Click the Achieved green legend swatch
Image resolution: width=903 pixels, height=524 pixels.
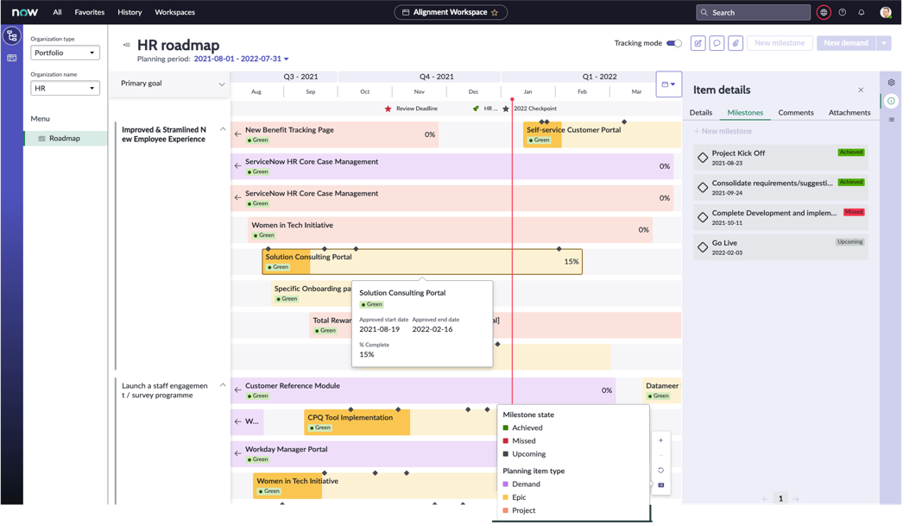[x=506, y=428]
